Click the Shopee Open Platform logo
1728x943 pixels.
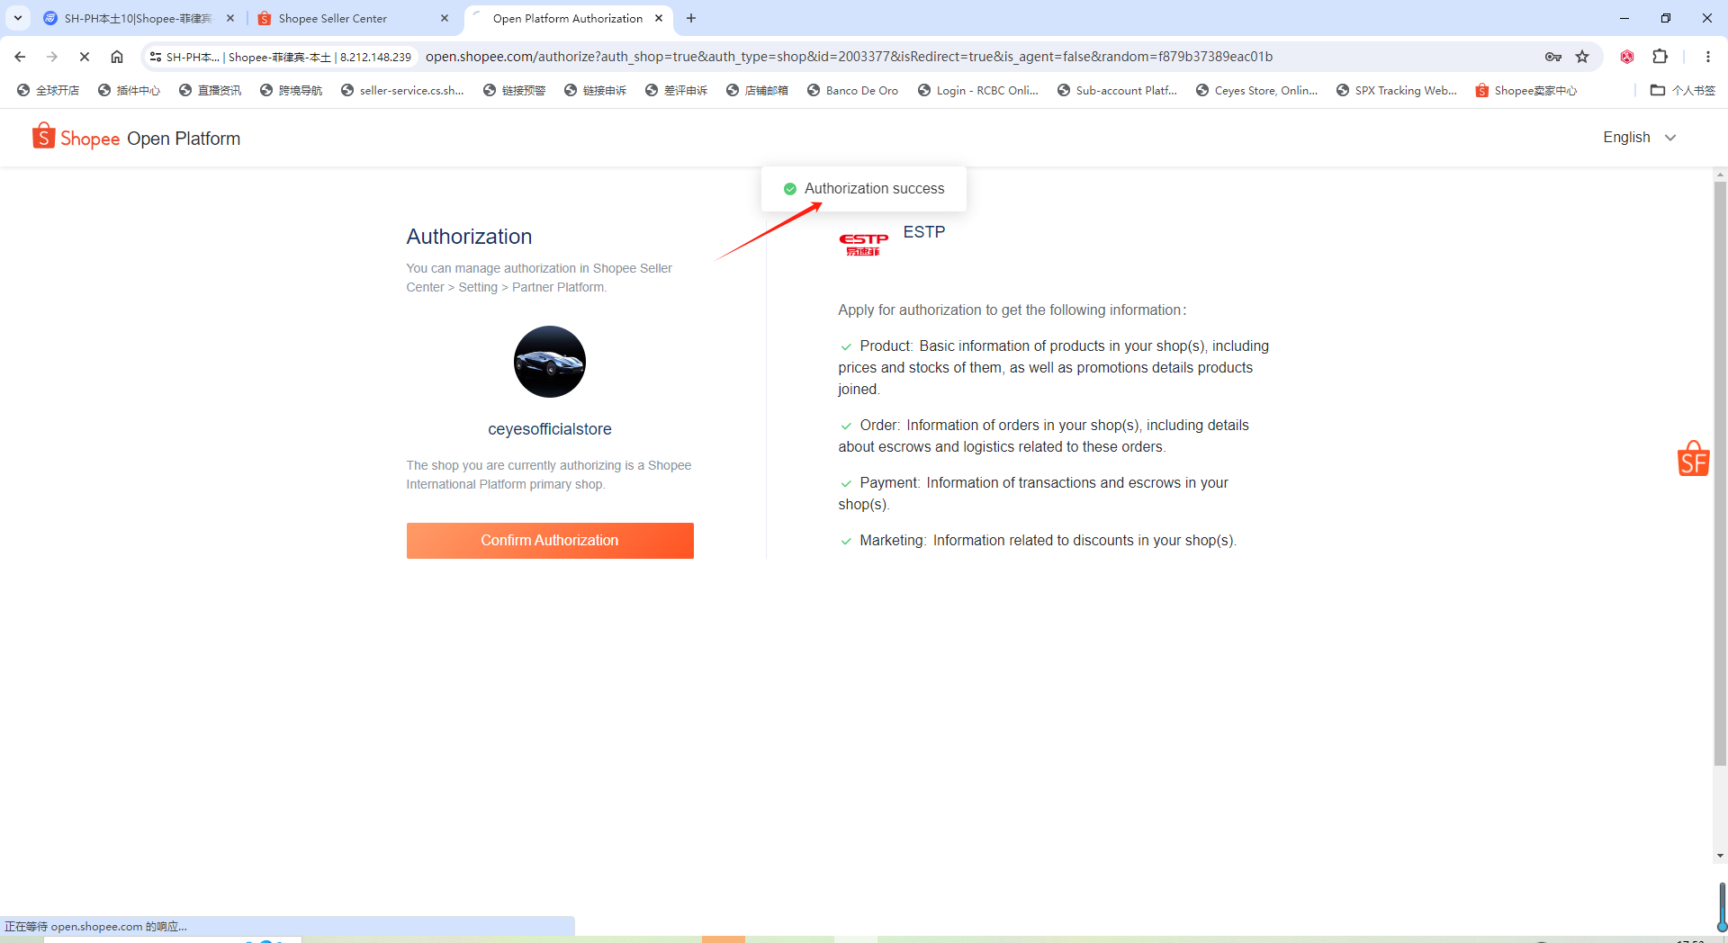coord(137,138)
